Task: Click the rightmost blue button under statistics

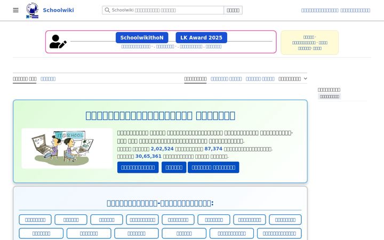Action: (213, 167)
